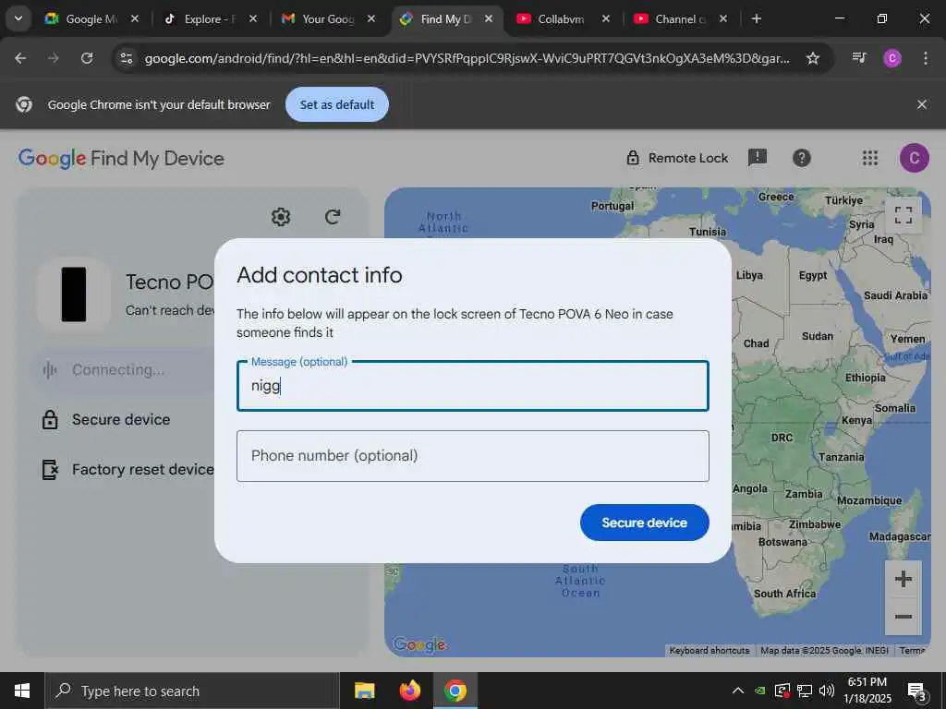Switch to the Google Meet tab
The image size is (946, 709).
(x=91, y=19)
